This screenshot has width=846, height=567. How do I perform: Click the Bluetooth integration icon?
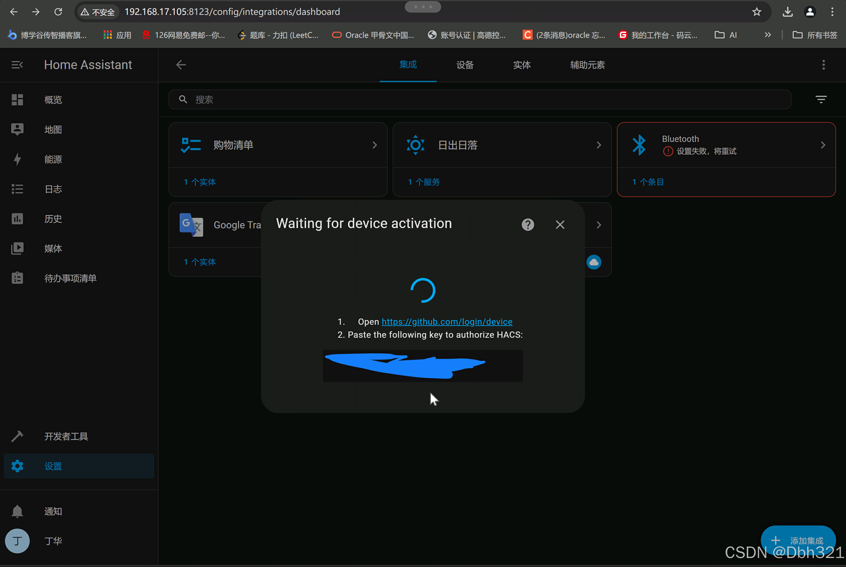(639, 145)
